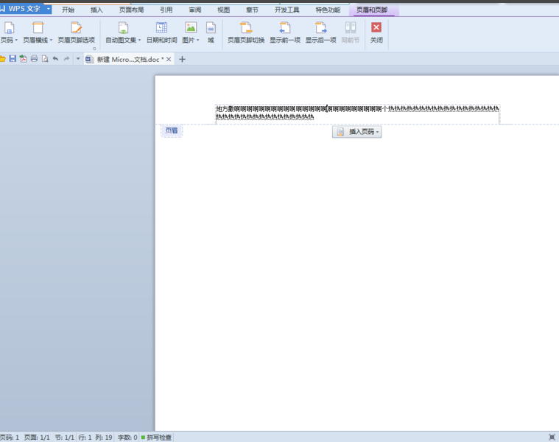Click the Print icon

tap(34, 59)
